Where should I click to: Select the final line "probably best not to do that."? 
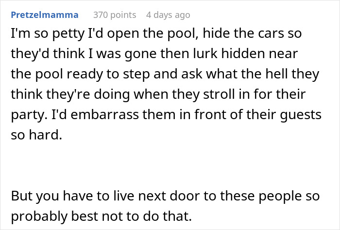click(x=101, y=216)
